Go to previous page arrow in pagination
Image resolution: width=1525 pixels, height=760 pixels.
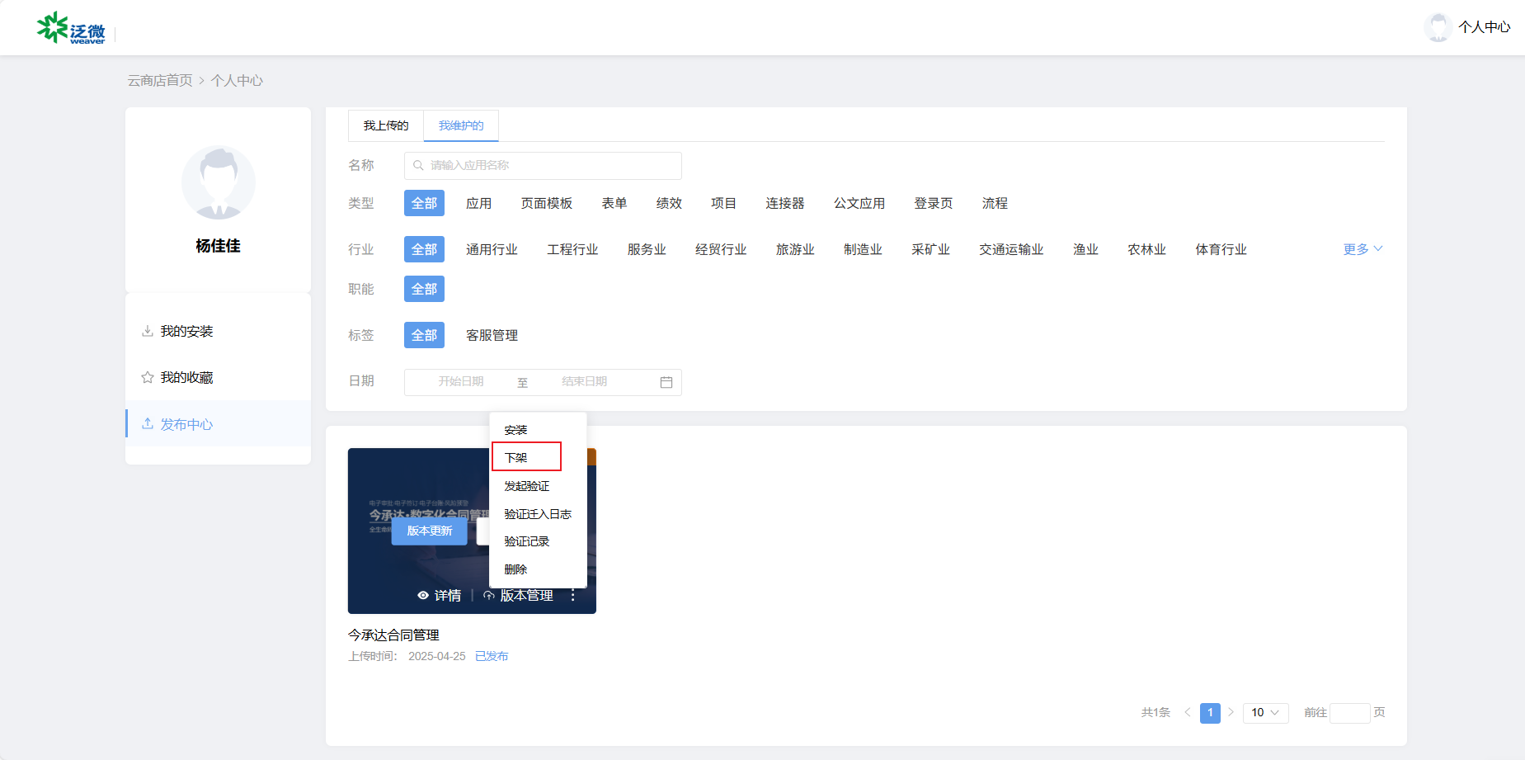pos(1188,712)
